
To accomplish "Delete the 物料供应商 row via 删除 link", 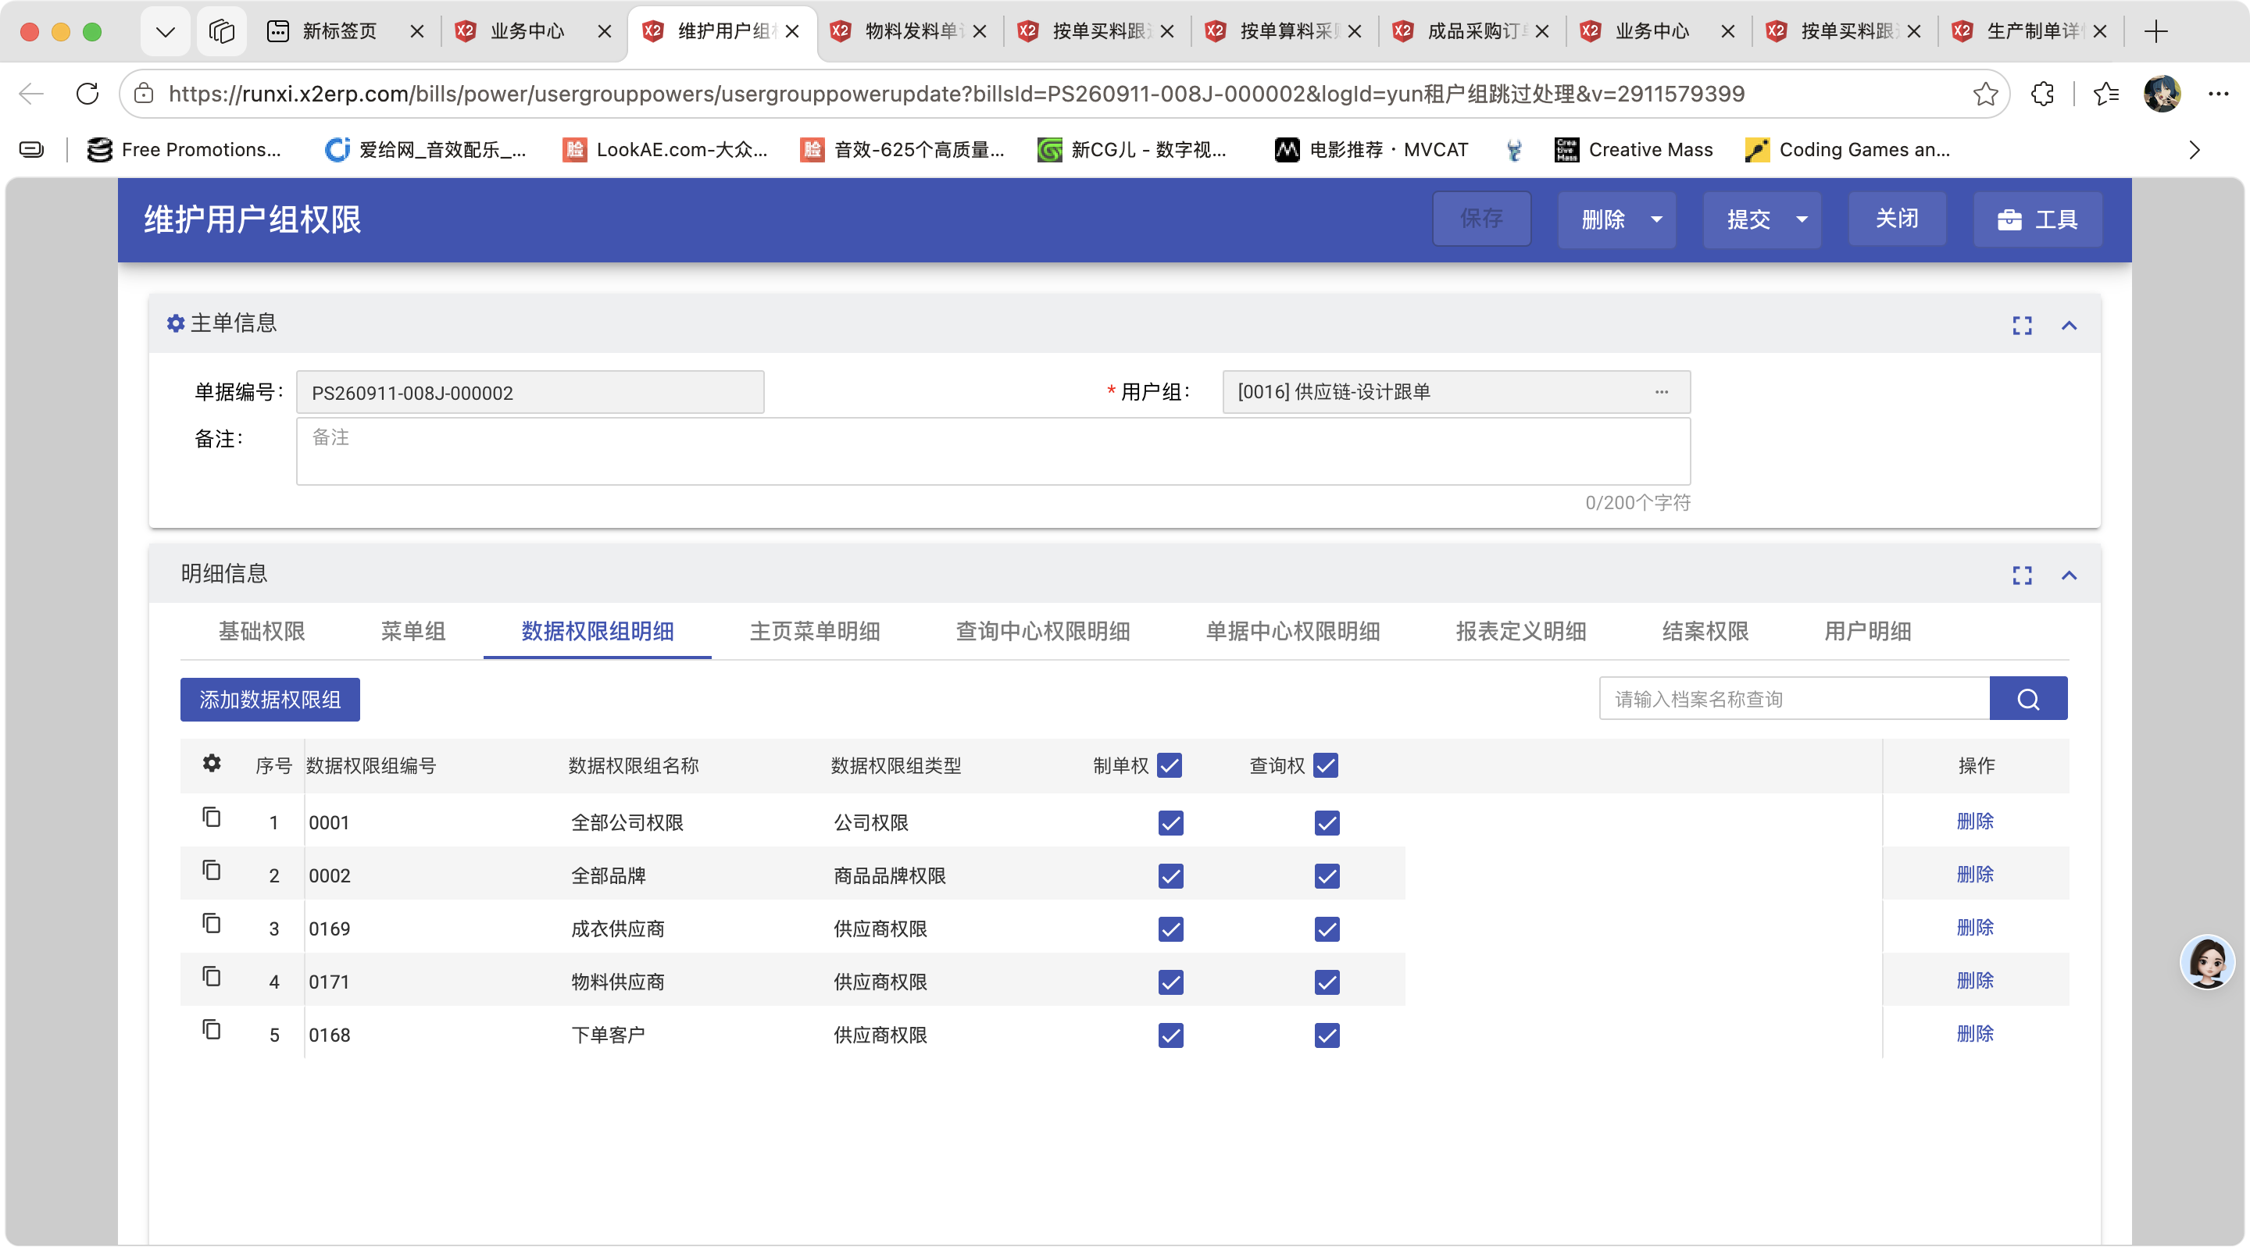I will [x=1975, y=980].
